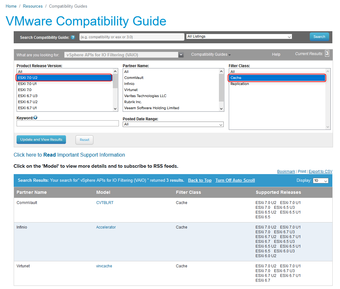Open the All Listings dropdown

tap(239, 37)
